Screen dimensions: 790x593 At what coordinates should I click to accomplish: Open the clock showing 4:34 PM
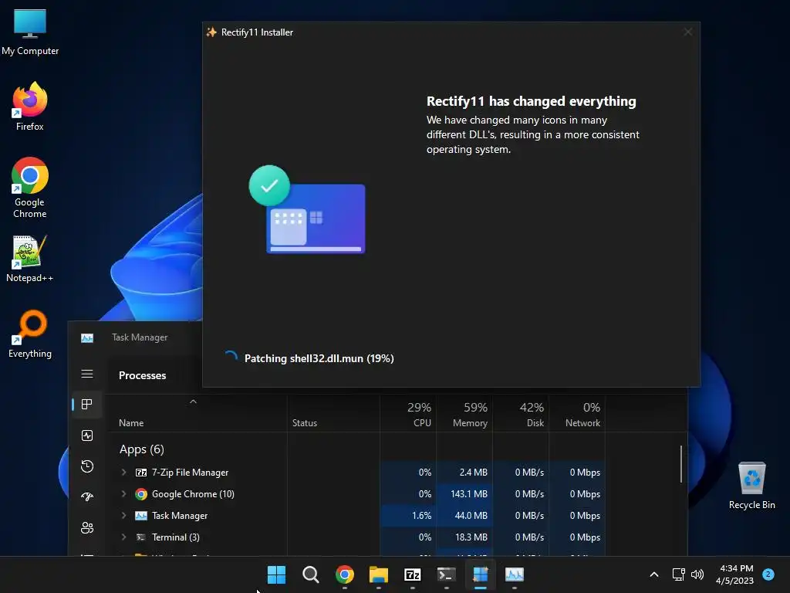(x=735, y=574)
